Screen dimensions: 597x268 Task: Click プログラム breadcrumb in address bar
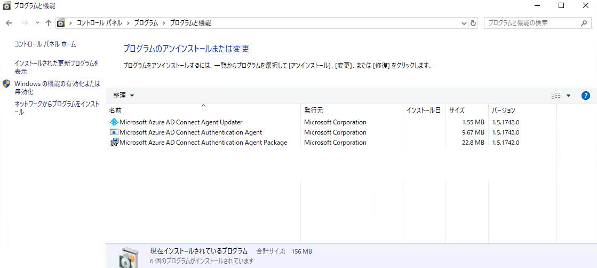(146, 23)
